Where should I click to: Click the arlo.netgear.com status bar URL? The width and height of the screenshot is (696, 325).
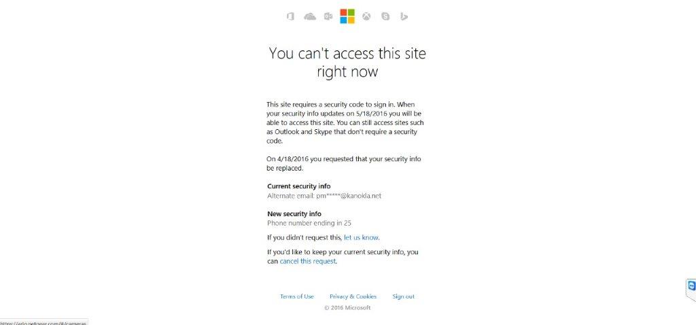43,323
